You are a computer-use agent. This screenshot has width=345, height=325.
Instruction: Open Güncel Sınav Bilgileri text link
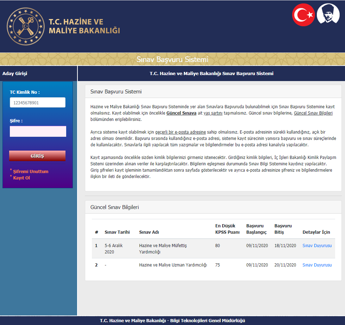[313, 114]
